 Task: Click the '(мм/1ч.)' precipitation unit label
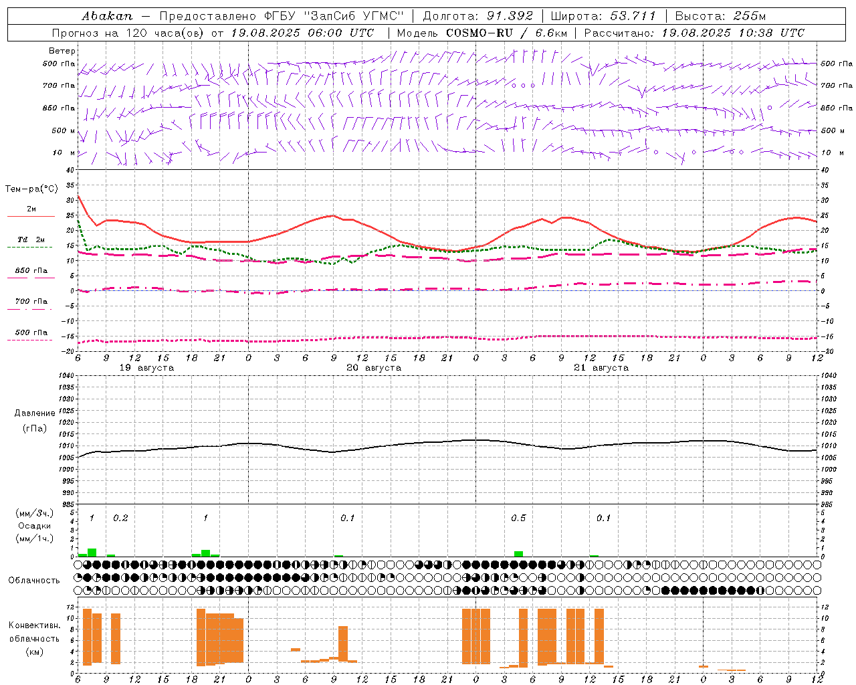coord(35,539)
